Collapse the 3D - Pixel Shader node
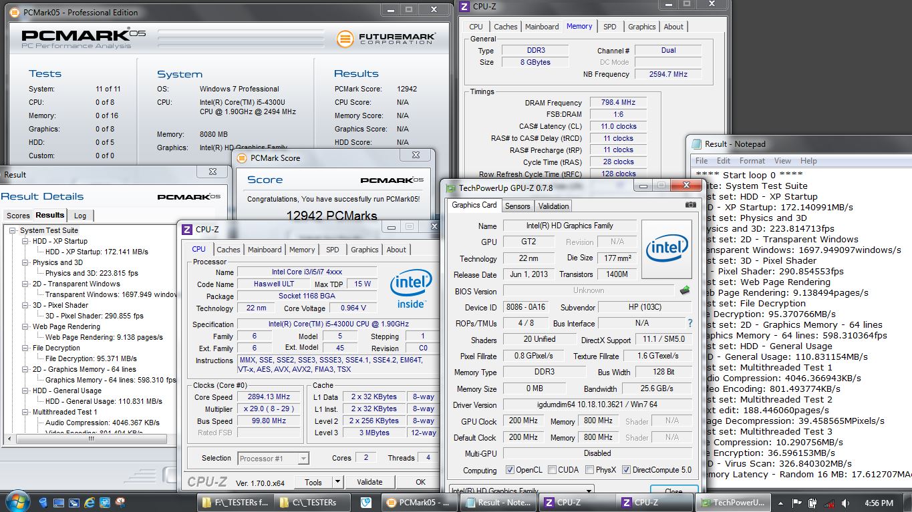 (25, 305)
